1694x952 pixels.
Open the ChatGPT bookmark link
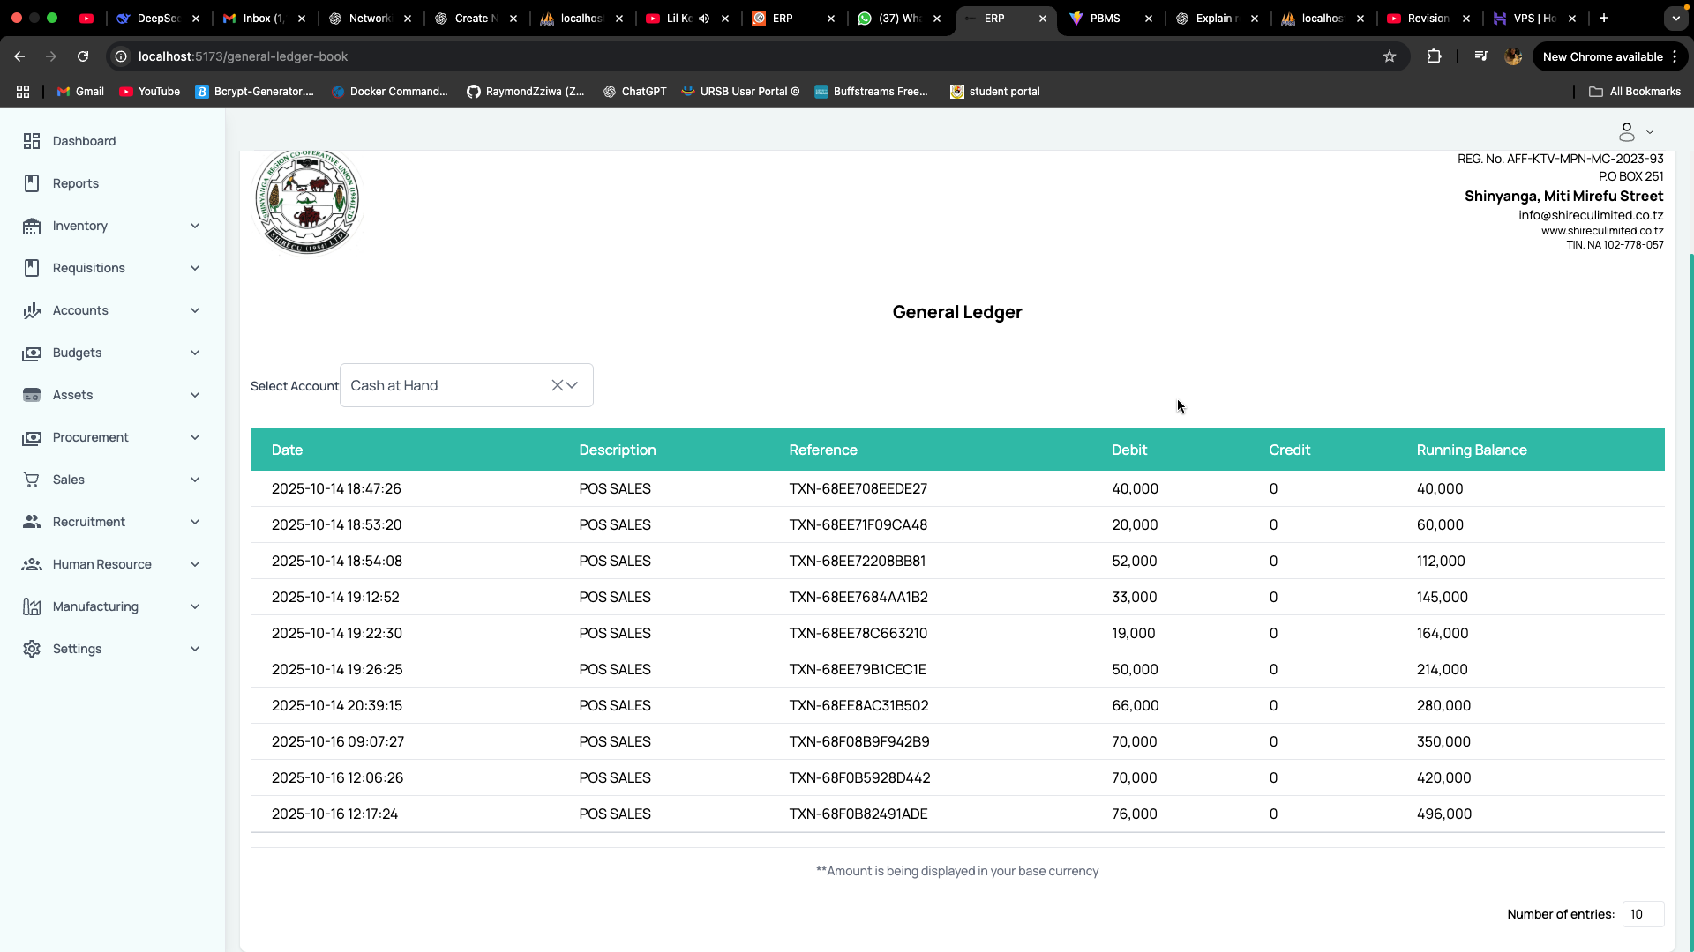(x=634, y=92)
